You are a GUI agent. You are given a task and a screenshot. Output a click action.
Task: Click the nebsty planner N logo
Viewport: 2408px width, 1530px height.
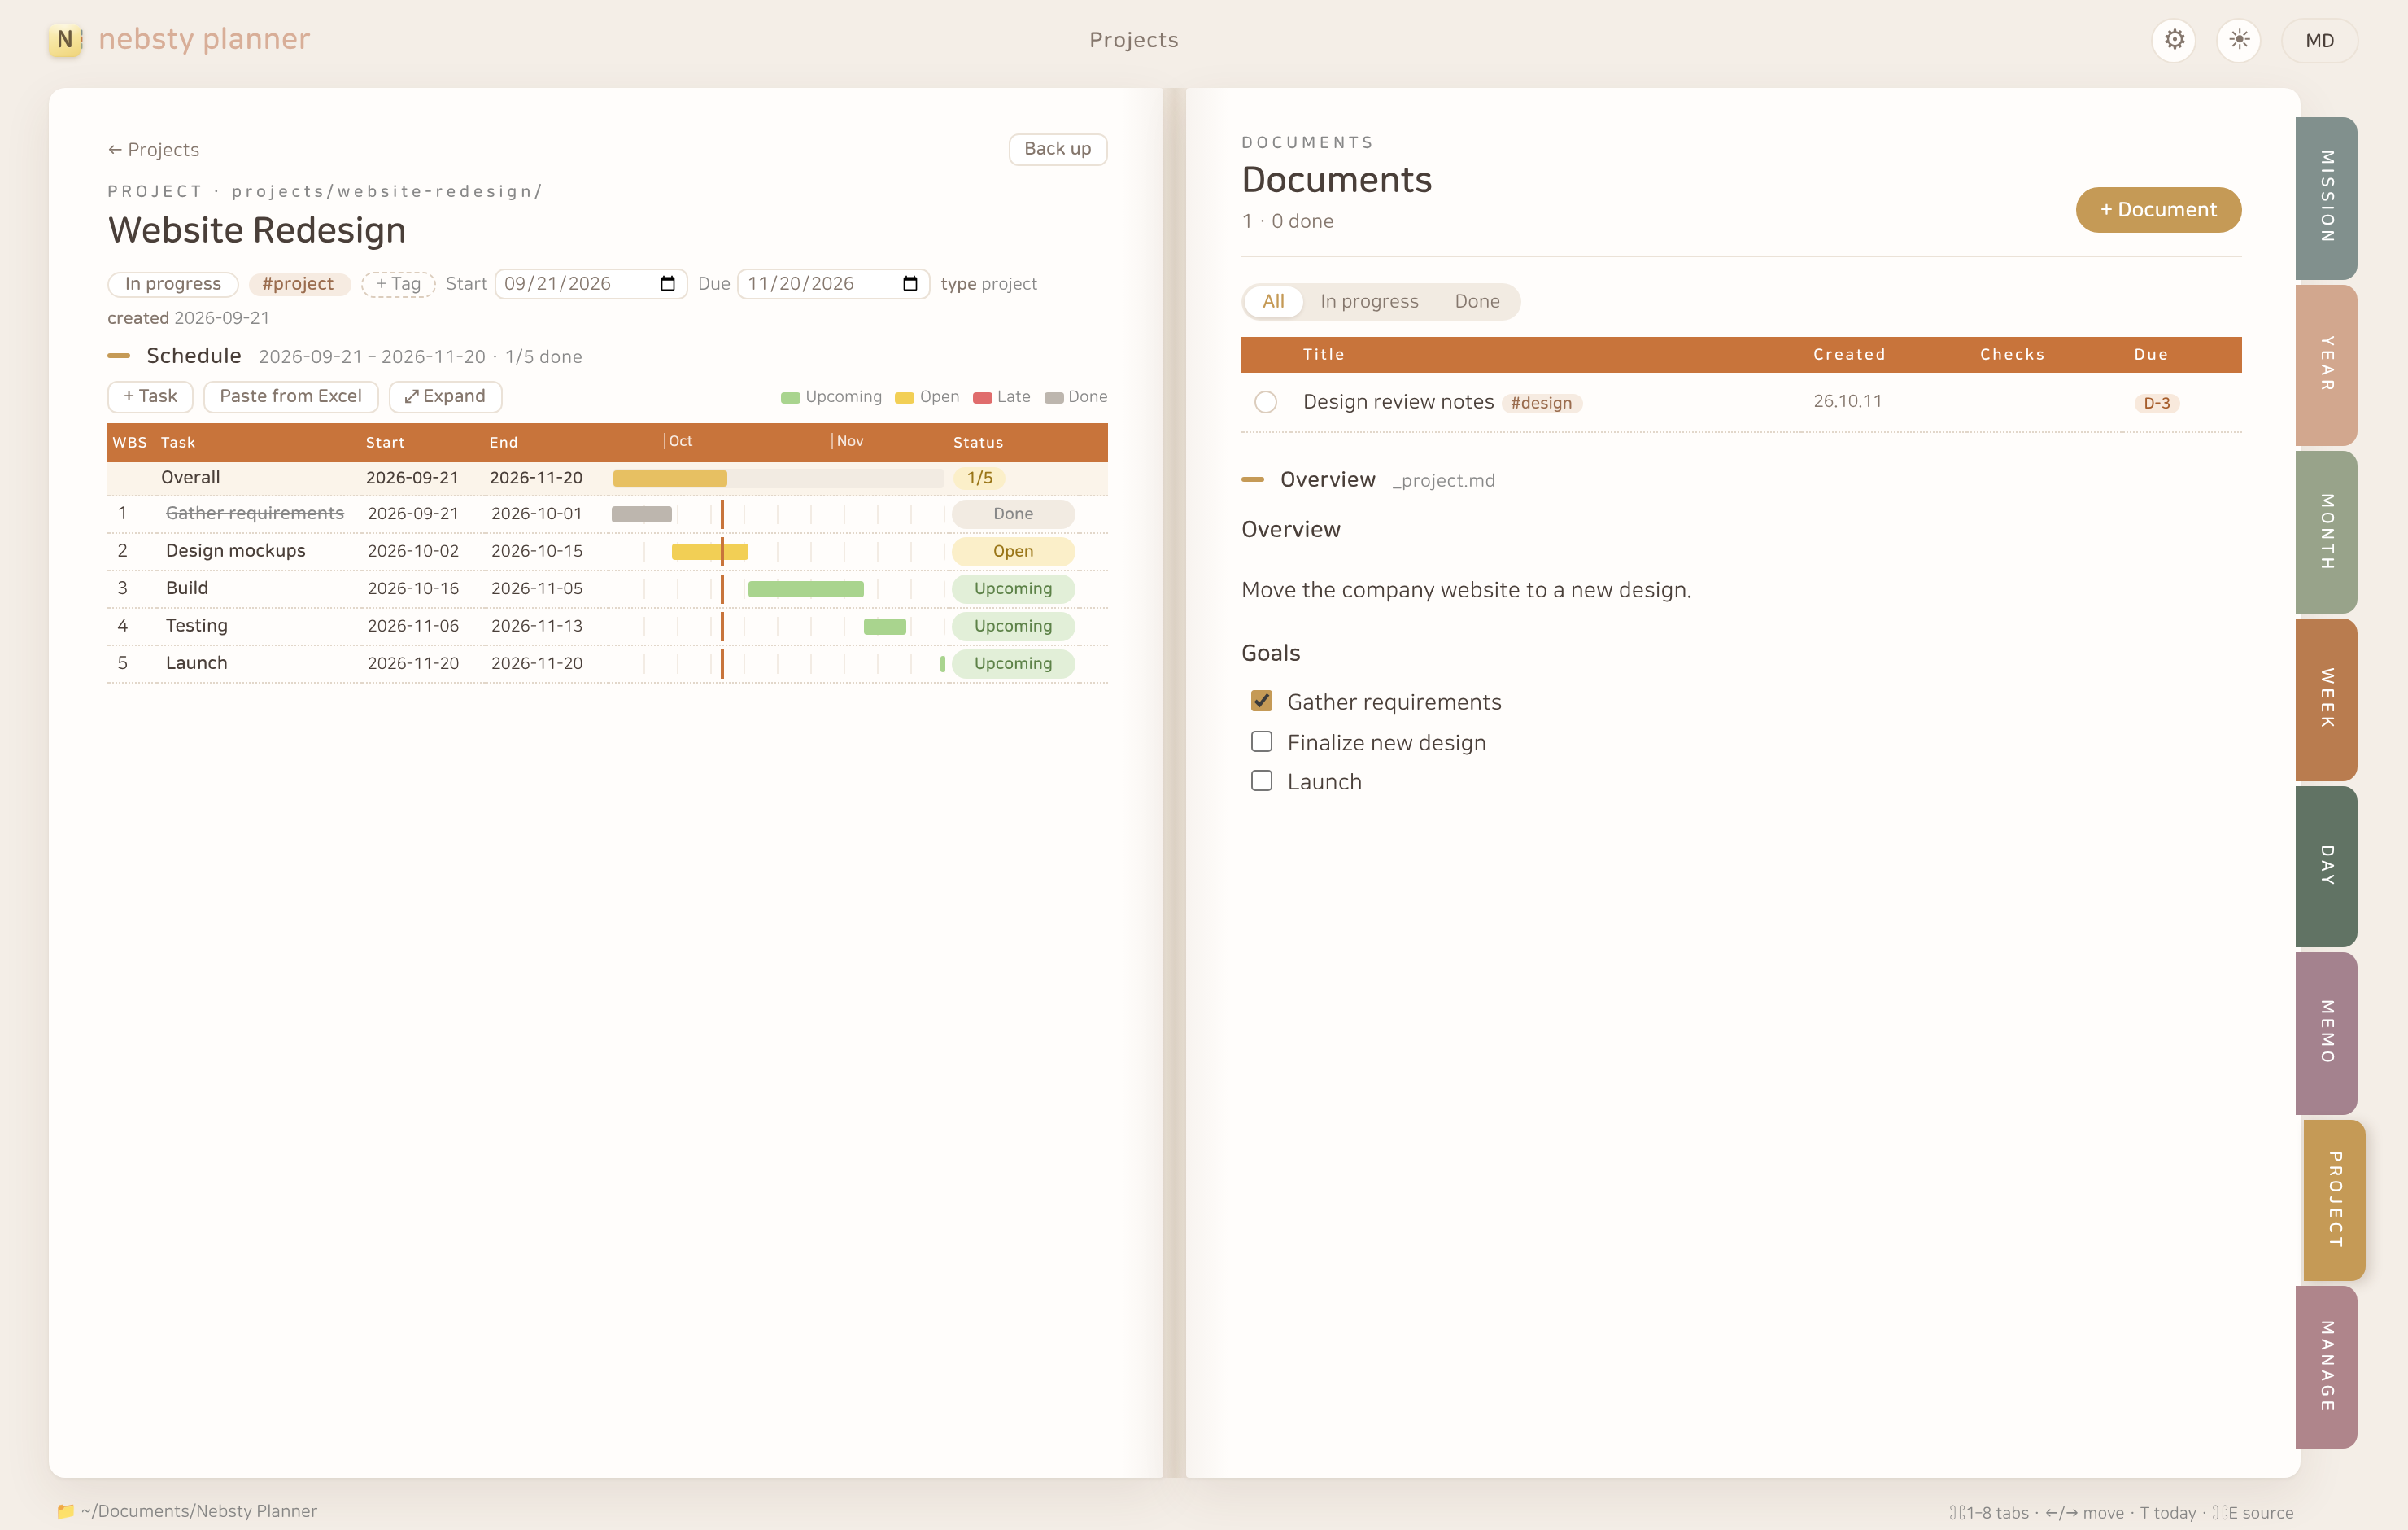pos(65,40)
